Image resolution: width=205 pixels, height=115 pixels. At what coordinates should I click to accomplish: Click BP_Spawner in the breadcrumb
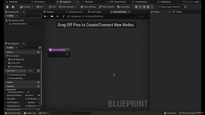[x=74, y=16]
